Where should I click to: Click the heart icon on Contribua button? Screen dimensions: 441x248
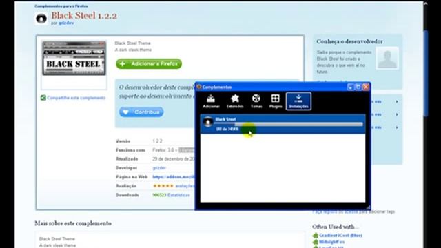tap(125, 112)
